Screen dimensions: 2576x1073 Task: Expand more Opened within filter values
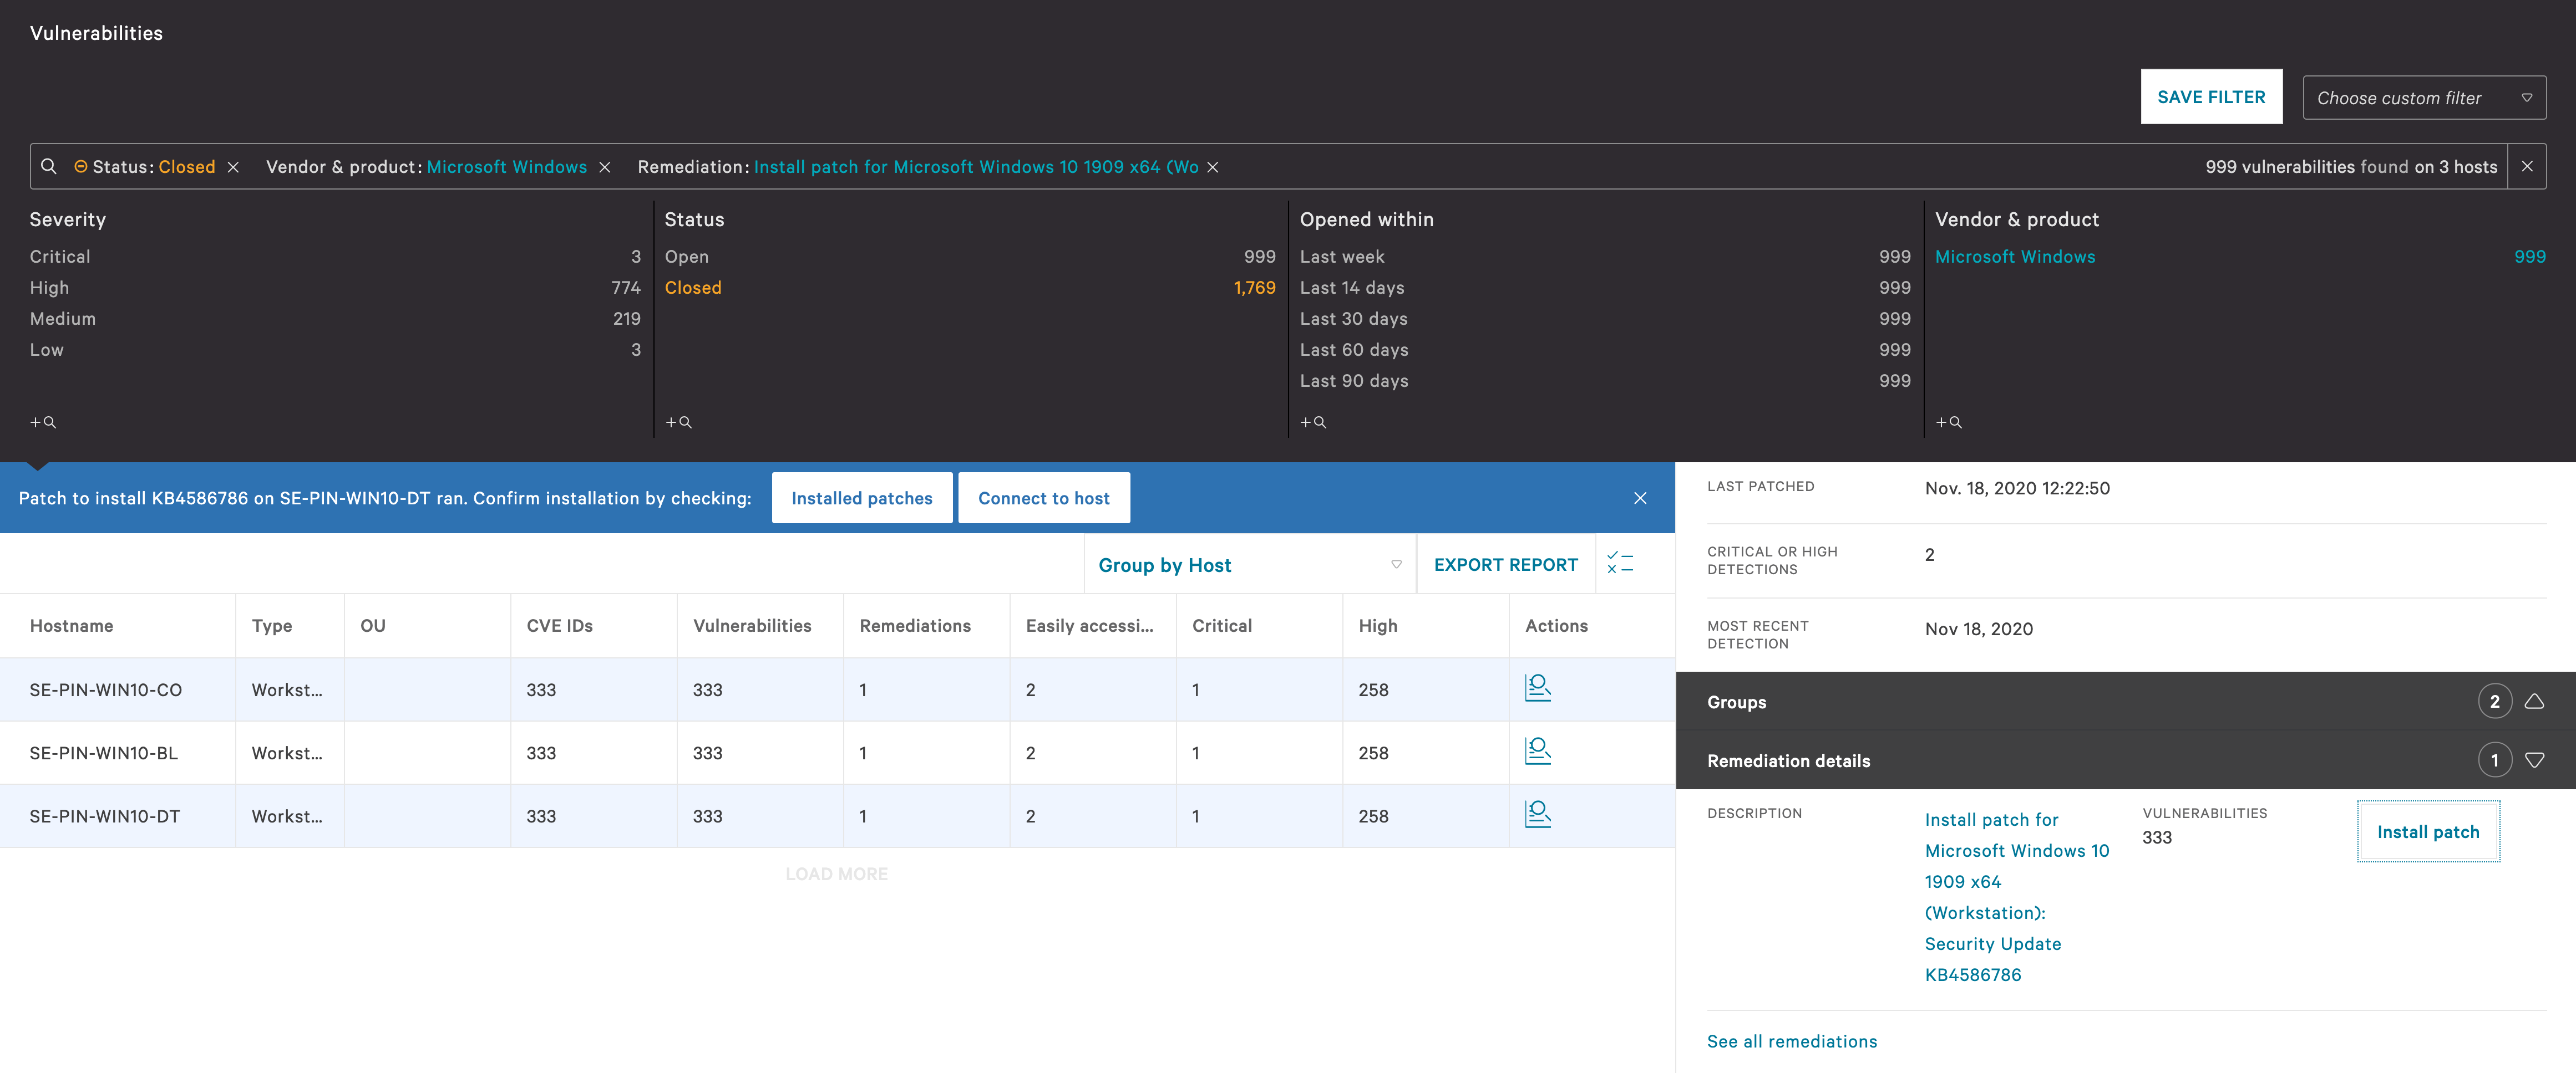(1313, 423)
